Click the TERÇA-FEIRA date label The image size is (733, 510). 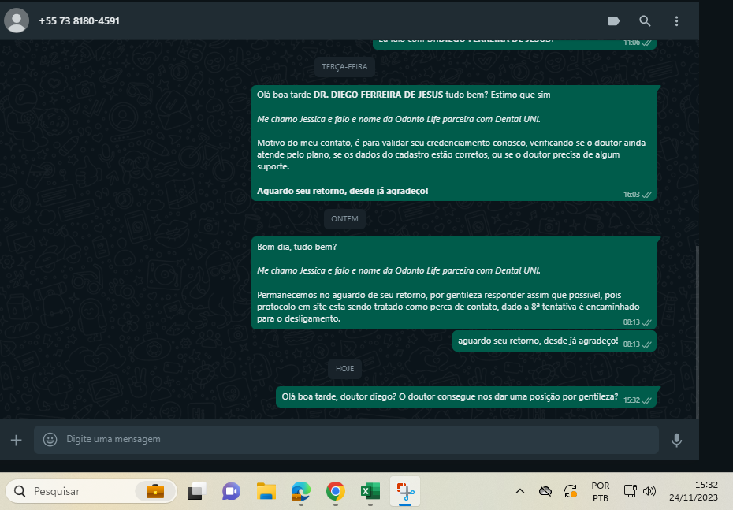tap(344, 67)
